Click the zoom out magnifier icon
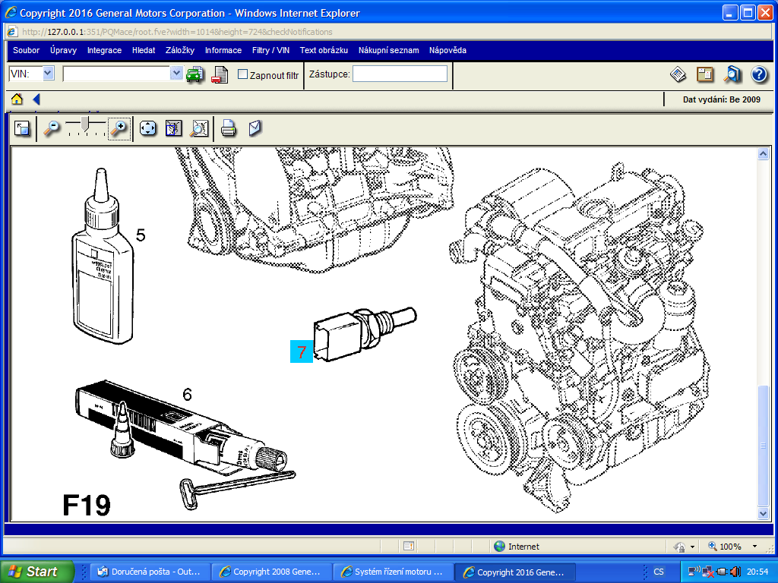The image size is (778, 583). tap(51, 128)
